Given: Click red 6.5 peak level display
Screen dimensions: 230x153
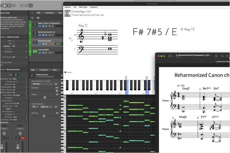Looking at the screenshot, I should coord(22,138).
